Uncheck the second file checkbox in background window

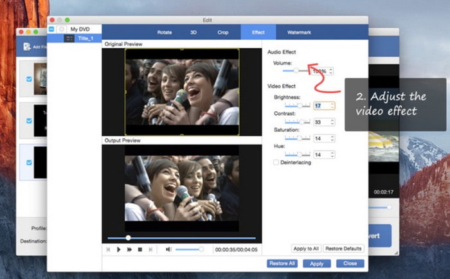[x=29, y=121]
